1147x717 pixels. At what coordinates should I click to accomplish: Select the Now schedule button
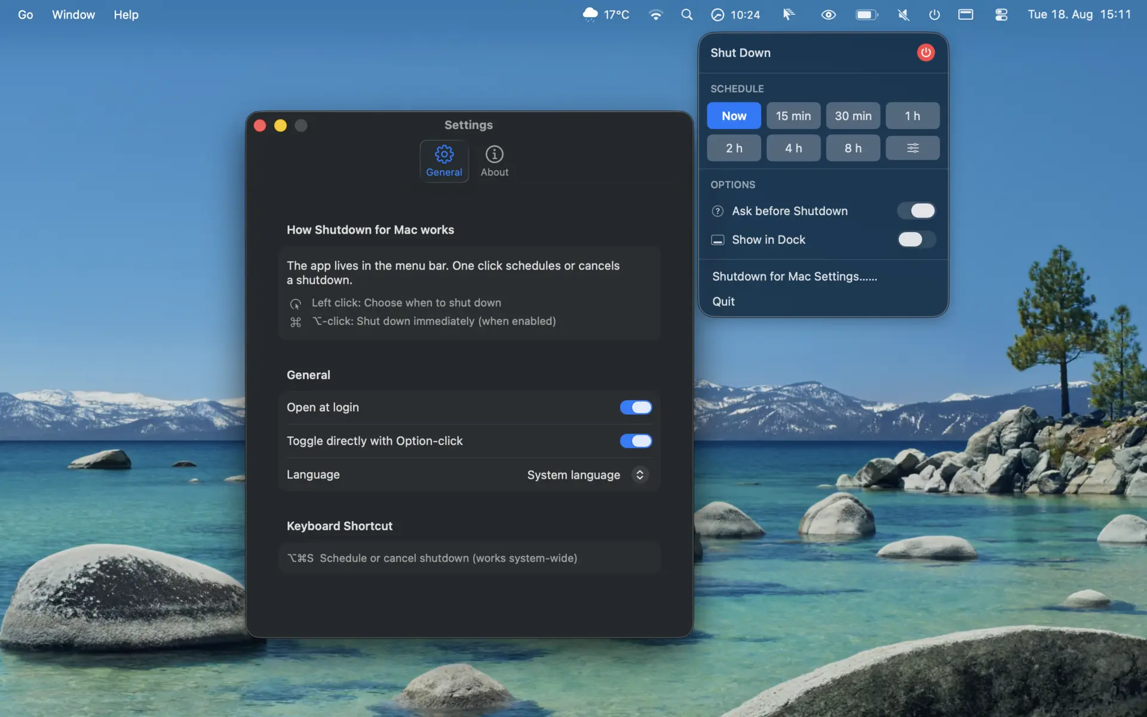734,116
